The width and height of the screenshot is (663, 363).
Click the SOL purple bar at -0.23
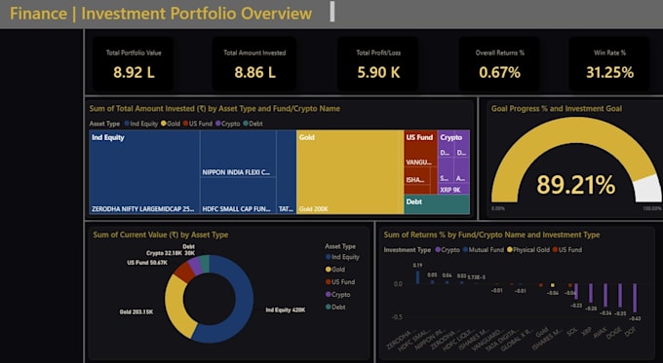click(x=576, y=292)
